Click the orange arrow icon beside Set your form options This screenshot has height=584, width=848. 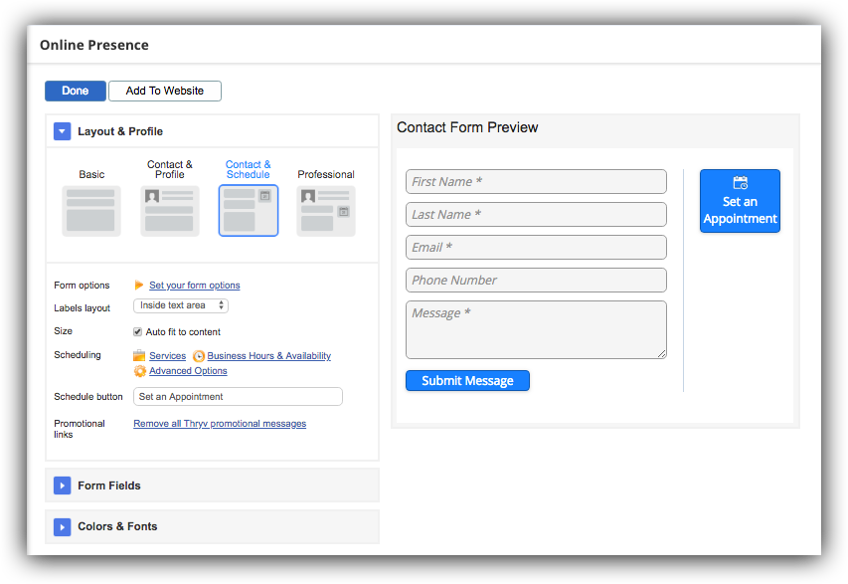(139, 285)
